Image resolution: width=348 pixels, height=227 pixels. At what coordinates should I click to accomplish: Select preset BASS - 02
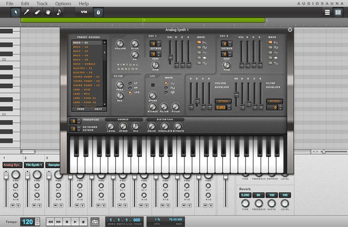87,47
